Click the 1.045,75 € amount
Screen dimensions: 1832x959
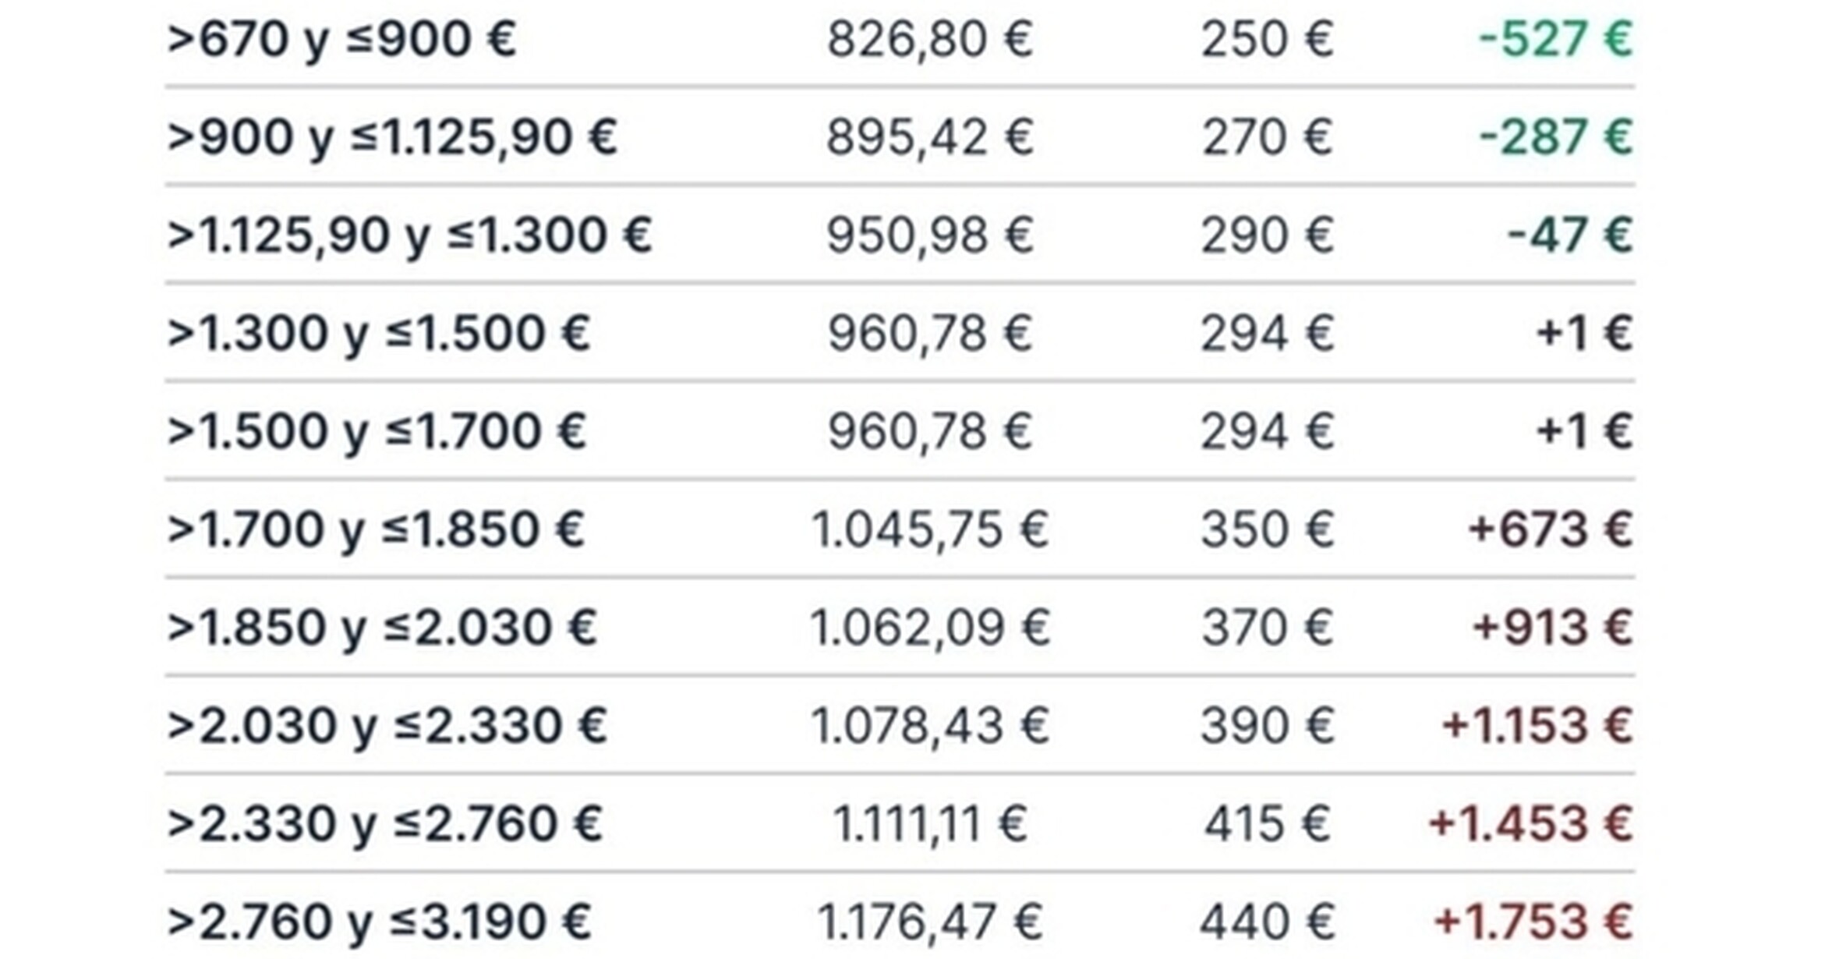coord(930,529)
